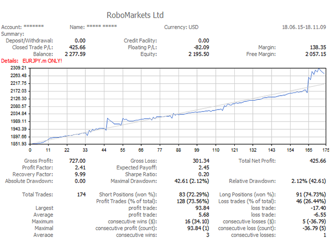
Task: Click the Balance value 2 277.59
Action: point(75,54)
